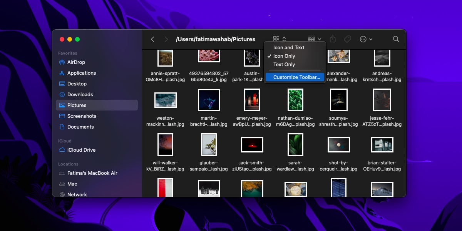Select Pictures in the sidebar
Screen dimensions: 462x231
(97, 105)
